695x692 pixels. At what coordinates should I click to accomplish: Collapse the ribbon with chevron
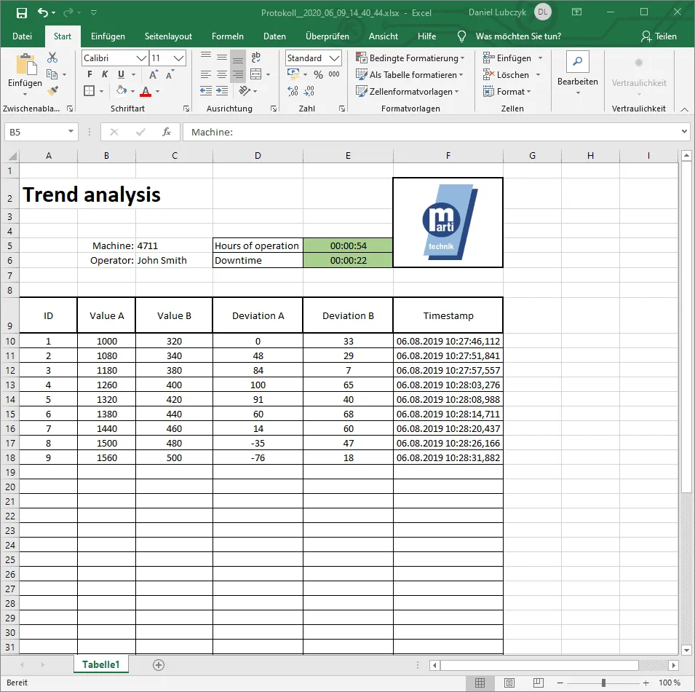(684, 109)
